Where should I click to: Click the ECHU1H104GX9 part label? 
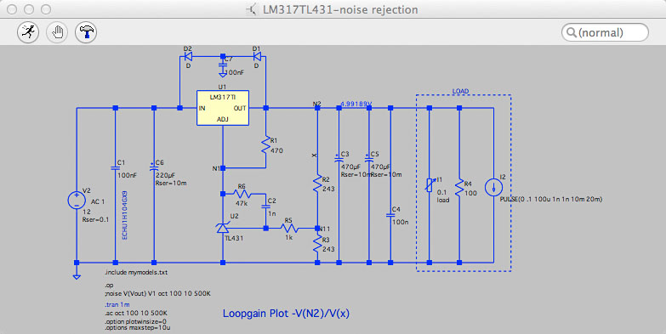tap(125, 215)
